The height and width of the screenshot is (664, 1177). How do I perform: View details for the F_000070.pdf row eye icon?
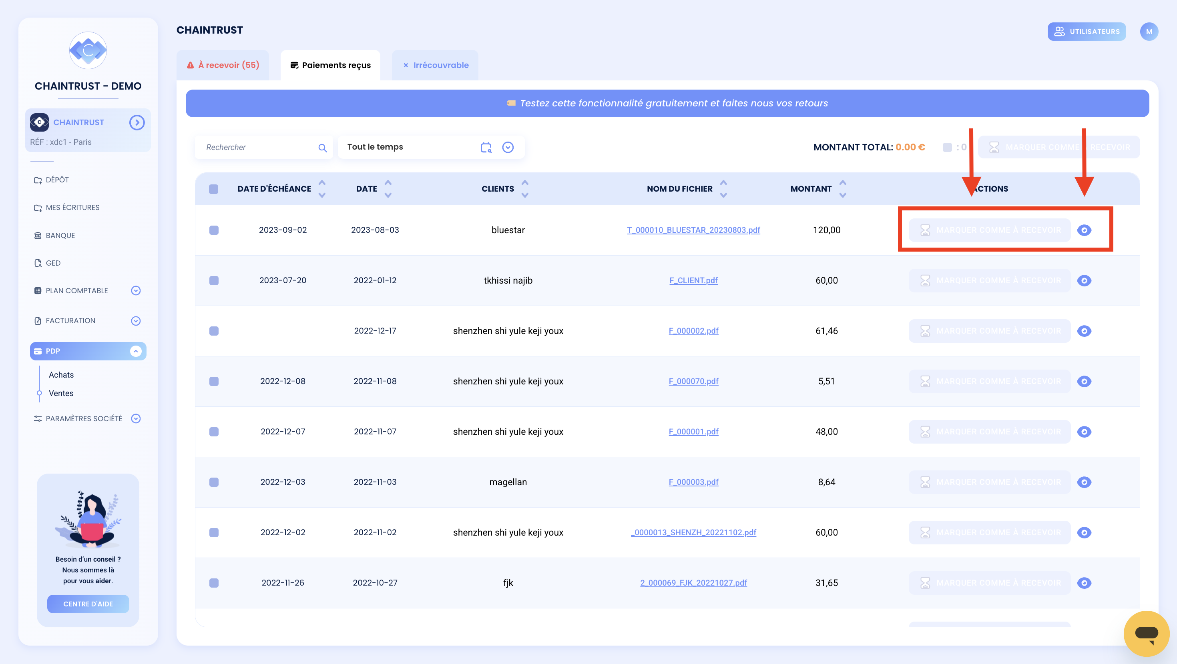1084,381
